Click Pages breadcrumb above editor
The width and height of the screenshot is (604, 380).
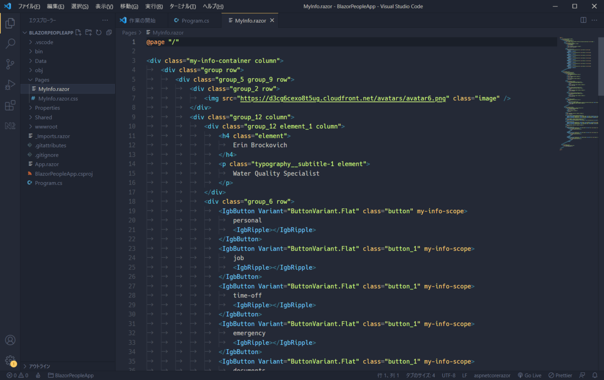pyautogui.click(x=129, y=33)
